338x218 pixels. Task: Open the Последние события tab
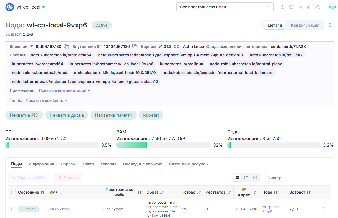pos(143,164)
